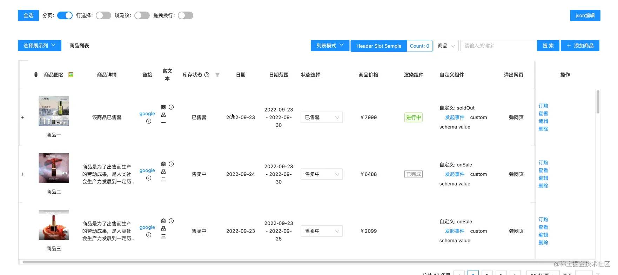
Task: Click the 添加商品 button
Action: pyautogui.click(x=580, y=46)
